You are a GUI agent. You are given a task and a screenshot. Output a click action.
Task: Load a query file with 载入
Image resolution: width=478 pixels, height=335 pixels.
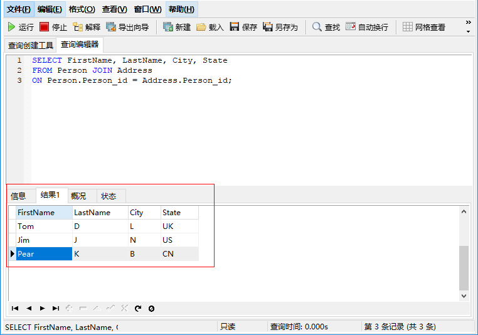point(210,27)
